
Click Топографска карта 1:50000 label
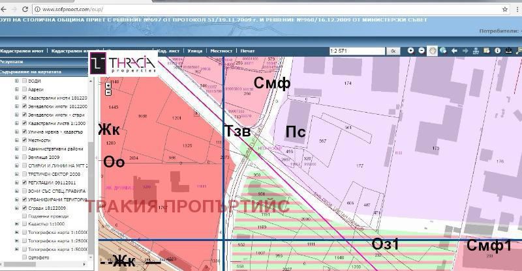pos(58,249)
